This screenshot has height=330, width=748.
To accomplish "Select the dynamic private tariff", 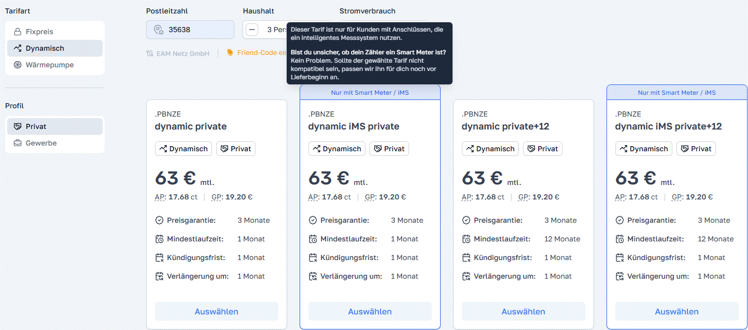I will point(216,311).
